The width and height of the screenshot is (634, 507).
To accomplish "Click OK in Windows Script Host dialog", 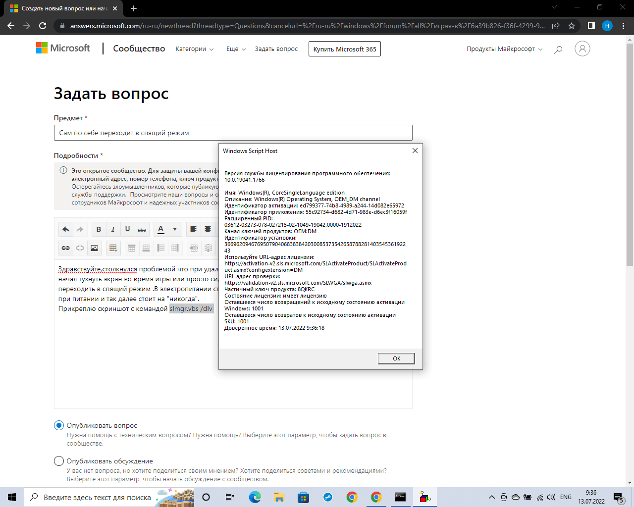I will coord(396,358).
